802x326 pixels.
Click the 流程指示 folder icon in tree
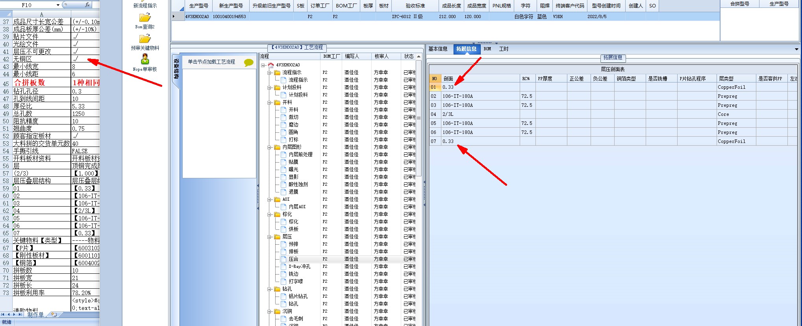[x=278, y=72]
